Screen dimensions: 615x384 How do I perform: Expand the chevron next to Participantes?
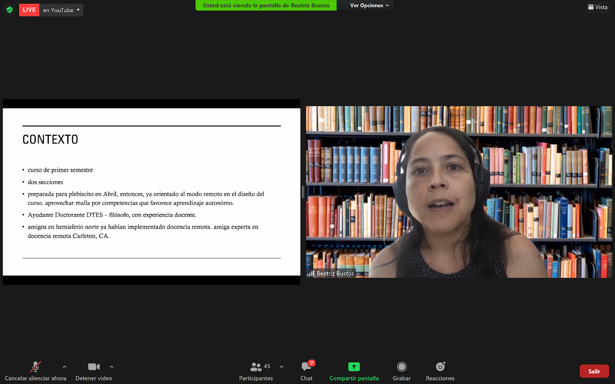281,367
